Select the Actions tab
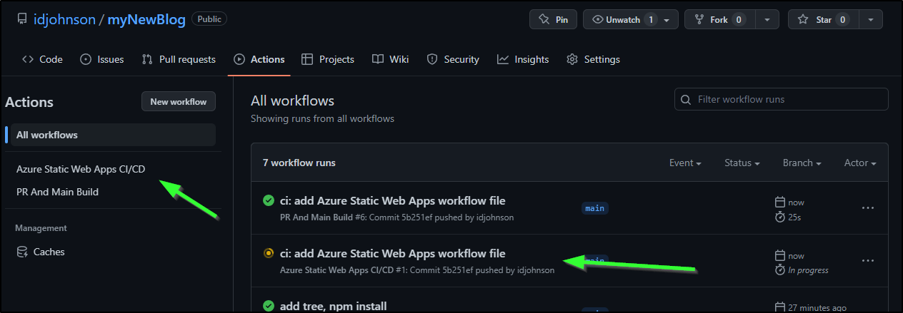Image resolution: width=903 pixels, height=313 pixels. click(x=259, y=59)
